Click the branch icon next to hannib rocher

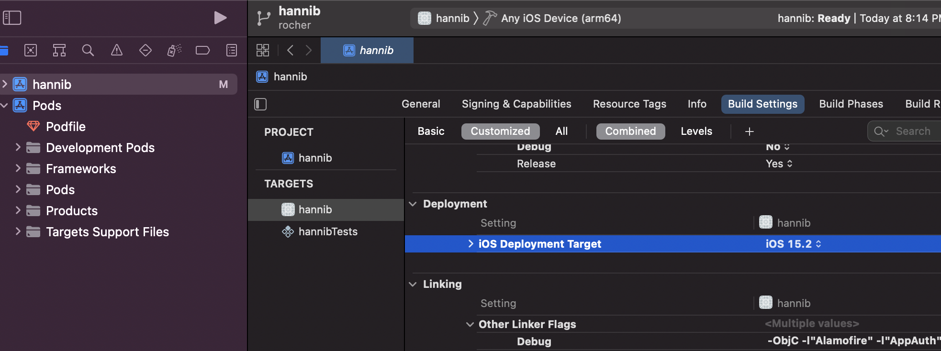point(264,18)
